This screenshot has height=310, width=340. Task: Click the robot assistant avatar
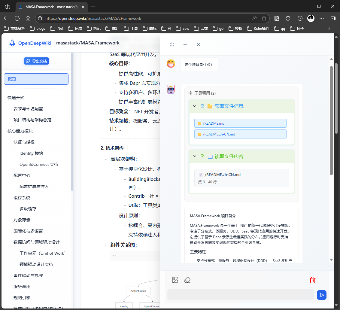click(x=171, y=90)
